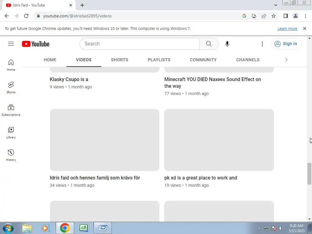Go to Home in the sidebar
Screen dimensions: 312x234
[11, 65]
